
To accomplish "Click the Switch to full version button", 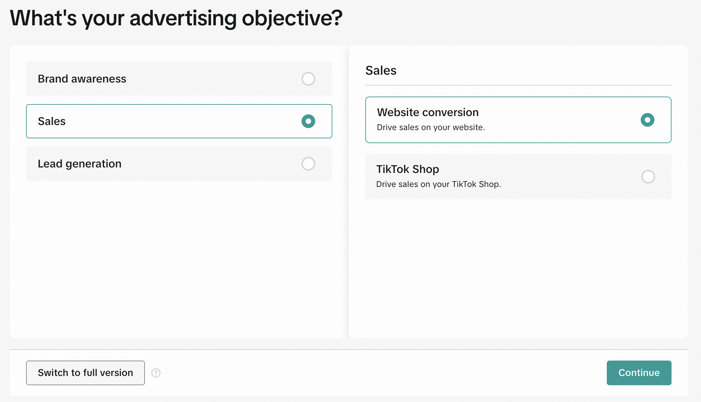I will pos(85,373).
